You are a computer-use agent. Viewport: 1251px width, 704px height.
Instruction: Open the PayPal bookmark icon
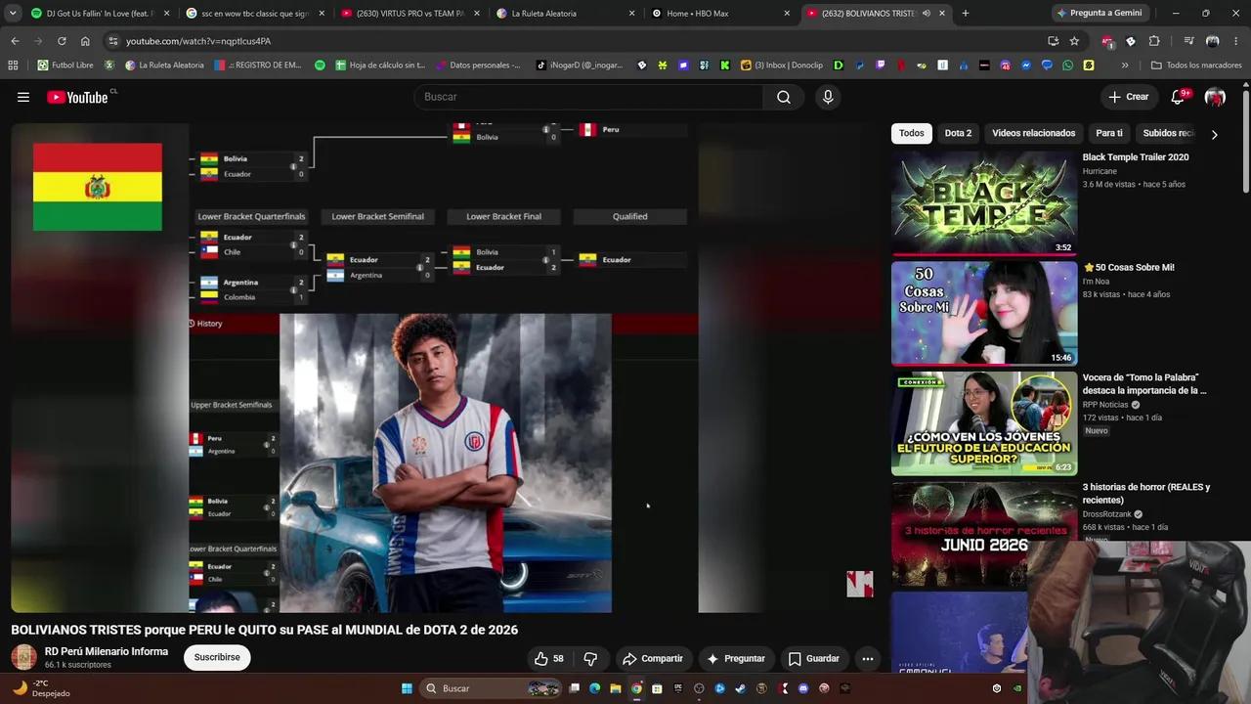pos(859,66)
